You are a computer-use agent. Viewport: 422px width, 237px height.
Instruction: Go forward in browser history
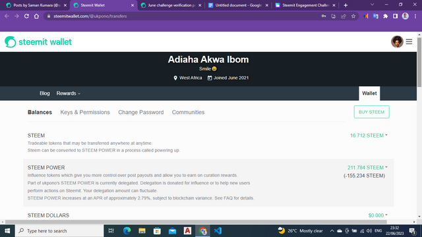click(x=16, y=16)
